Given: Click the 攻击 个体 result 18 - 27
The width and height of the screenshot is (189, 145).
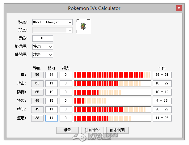Looking at the screenshot, I should click(162, 83).
